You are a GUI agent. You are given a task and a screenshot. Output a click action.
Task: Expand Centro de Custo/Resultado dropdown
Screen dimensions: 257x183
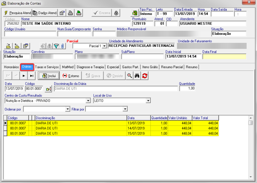click(x=88, y=101)
